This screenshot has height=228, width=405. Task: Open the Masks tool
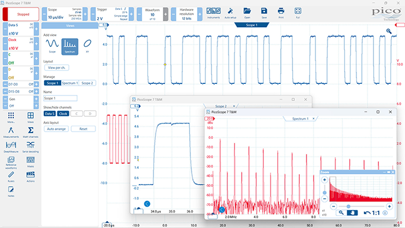(x=31, y=161)
